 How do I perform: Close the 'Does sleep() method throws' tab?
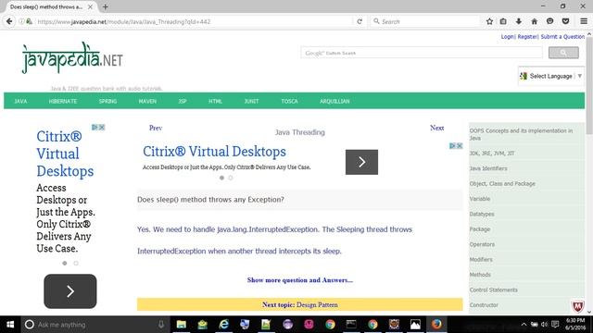tap(90, 6)
